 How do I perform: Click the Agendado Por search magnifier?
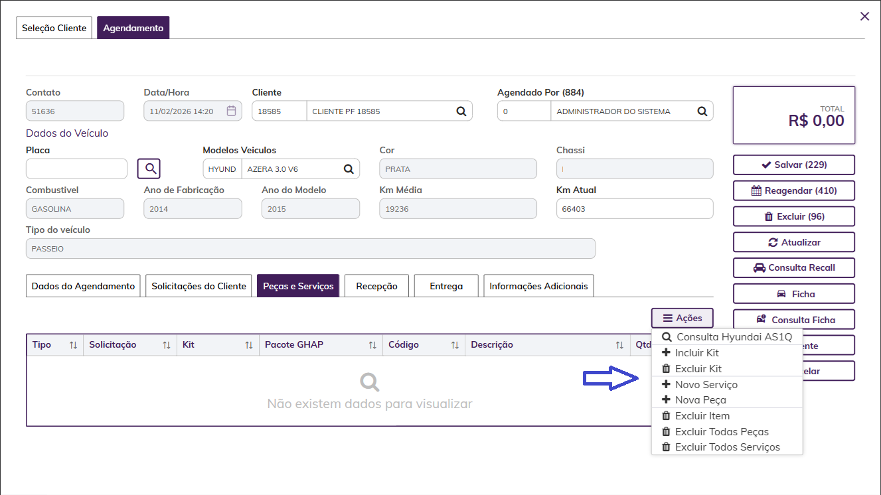[x=702, y=111]
